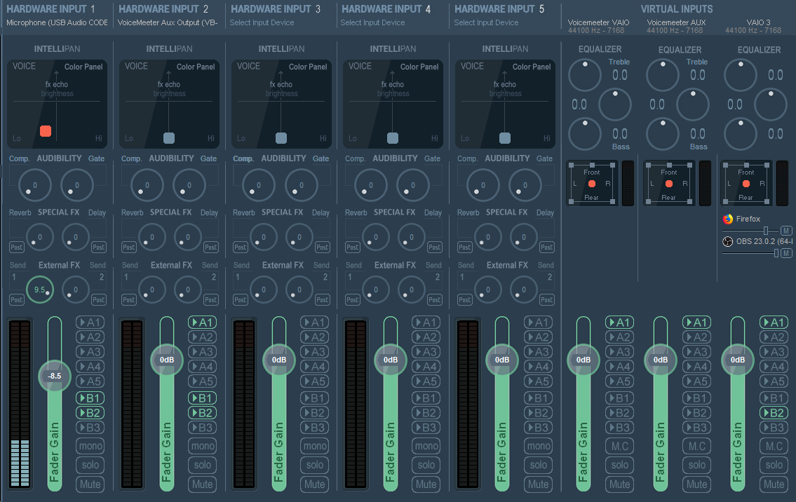Open the Voicemeeter AUX virtual input label

[x=676, y=23]
